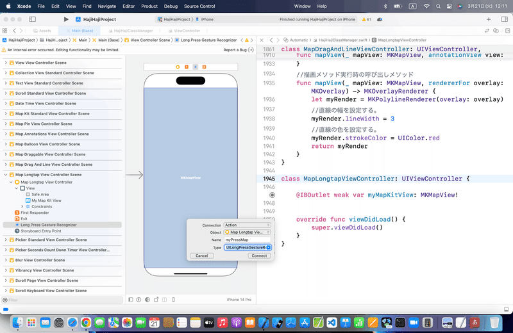Click the issue warning icon in jump bar

pyautogui.click(x=247, y=40)
